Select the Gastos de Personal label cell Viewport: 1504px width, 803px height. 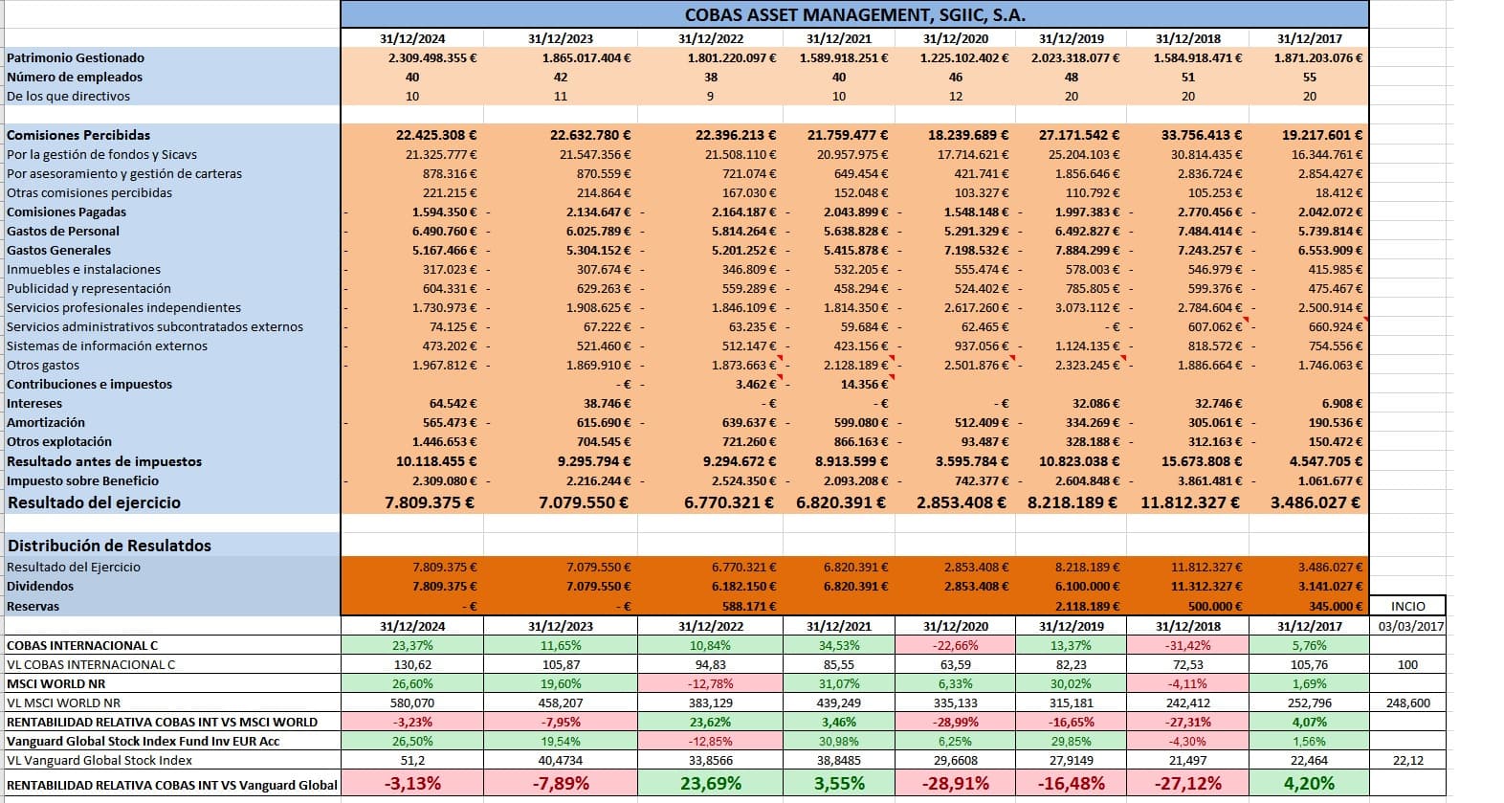click(63, 232)
